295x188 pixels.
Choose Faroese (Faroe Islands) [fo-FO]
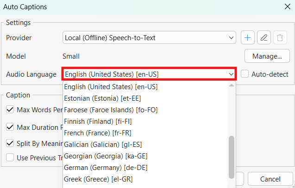point(145,110)
